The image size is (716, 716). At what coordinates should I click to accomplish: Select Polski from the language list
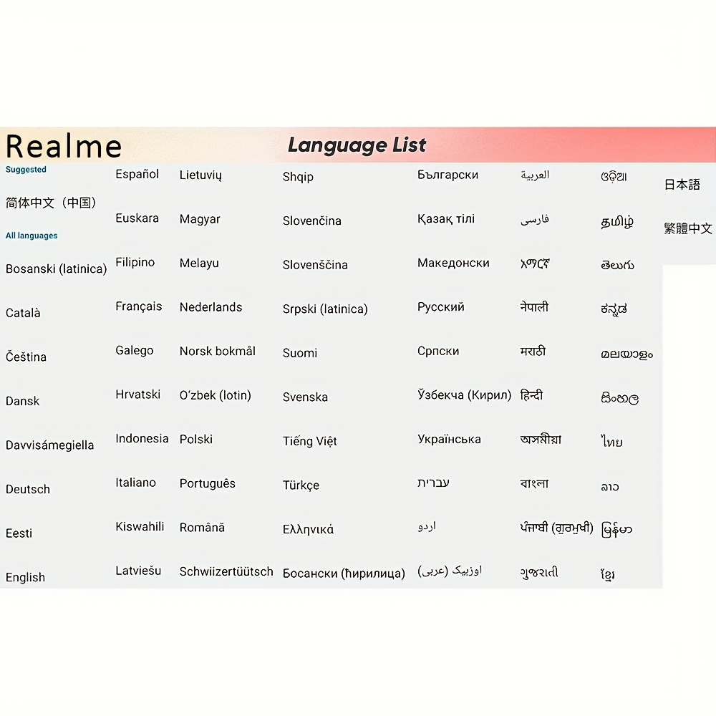(195, 439)
